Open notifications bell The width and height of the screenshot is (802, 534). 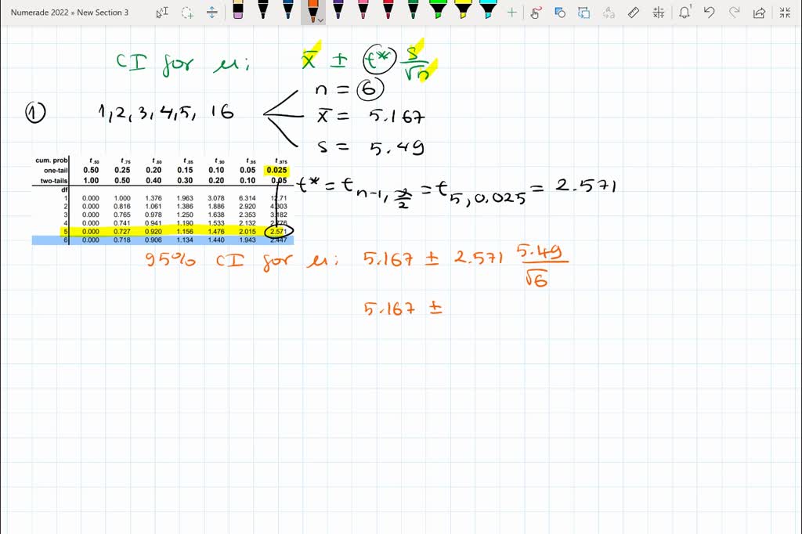tap(685, 13)
